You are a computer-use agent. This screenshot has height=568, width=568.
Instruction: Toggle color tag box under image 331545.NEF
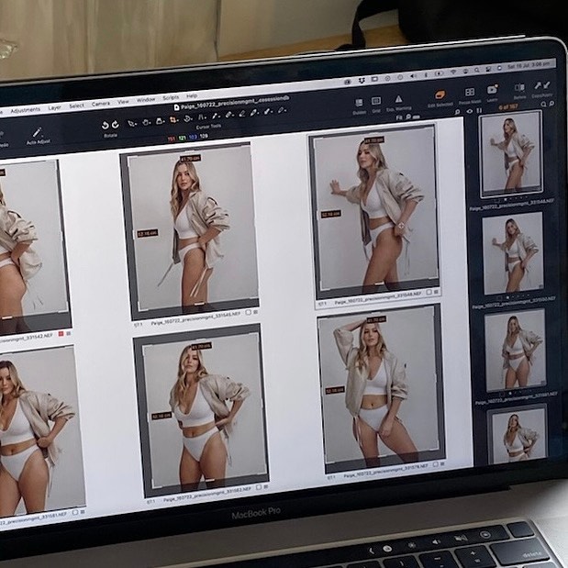(250, 313)
